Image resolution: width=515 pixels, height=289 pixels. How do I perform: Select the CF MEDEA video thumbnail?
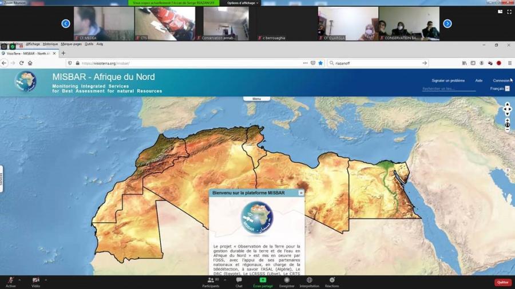click(x=104, y=23)
